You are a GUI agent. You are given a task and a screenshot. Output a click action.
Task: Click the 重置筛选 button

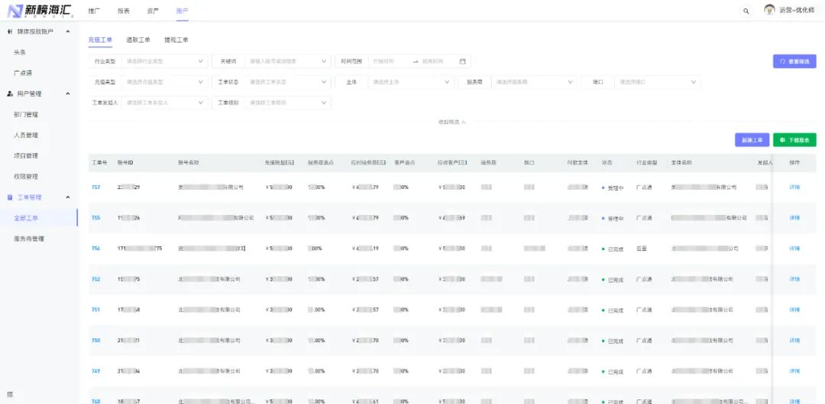click(794, 62)
